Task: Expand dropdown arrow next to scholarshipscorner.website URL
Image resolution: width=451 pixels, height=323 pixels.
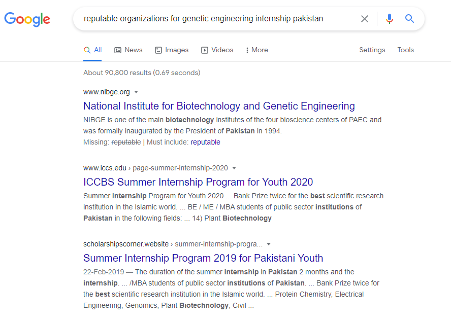Action: (x=269, y=244)
